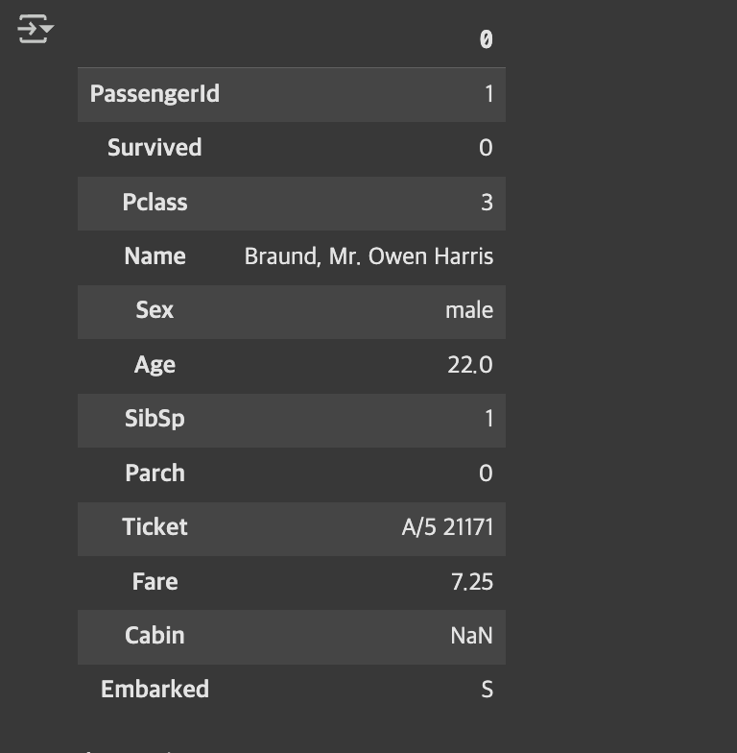Select the SibSp row label
The height and width of the screenshot is (753, 737).
pyautogui.click(x=155, y=419)
